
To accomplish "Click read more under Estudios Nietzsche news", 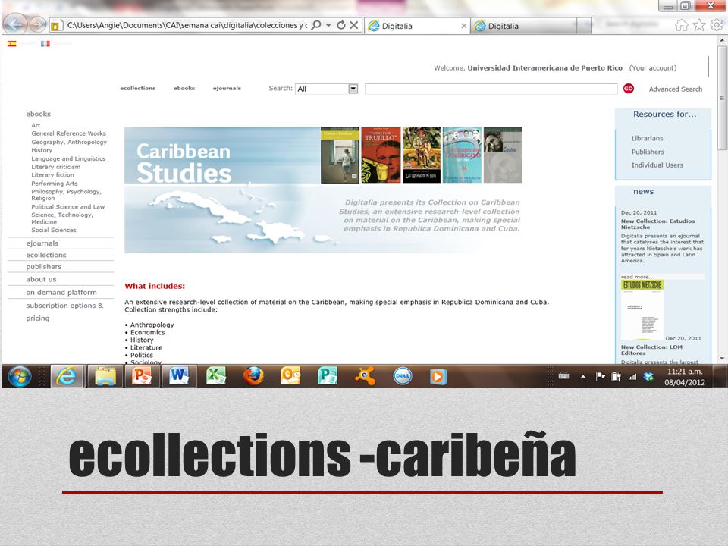I will tap(638, 277).
